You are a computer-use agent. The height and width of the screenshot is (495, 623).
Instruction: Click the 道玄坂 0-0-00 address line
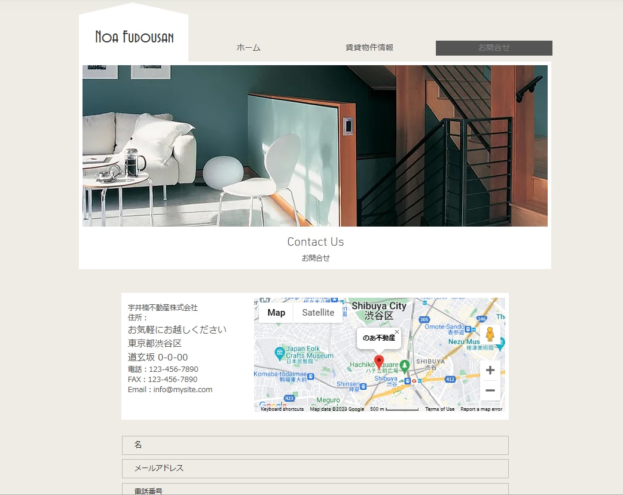pyautogui.click(x=158, y=357)
